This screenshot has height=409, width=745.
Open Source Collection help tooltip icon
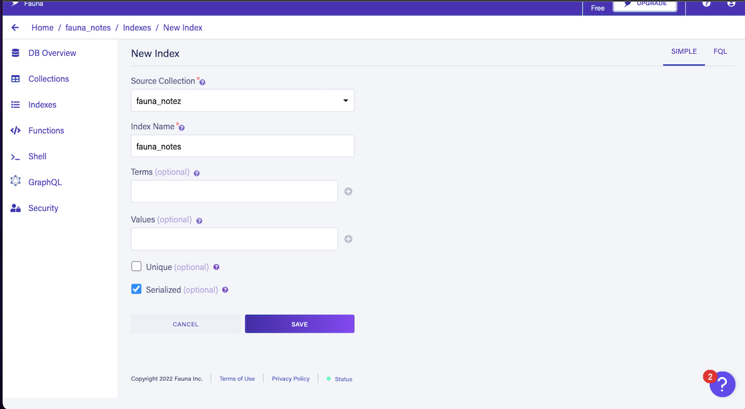(202, 82)
